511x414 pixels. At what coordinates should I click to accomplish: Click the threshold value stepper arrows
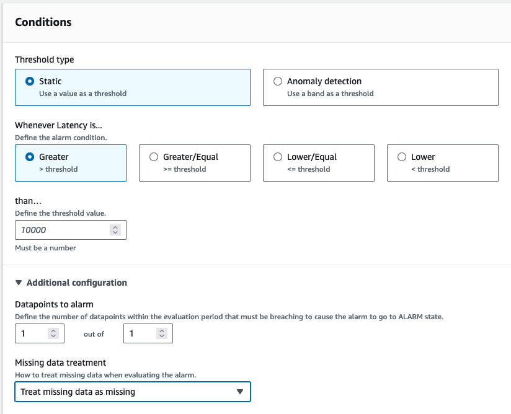tap(115, 230)
